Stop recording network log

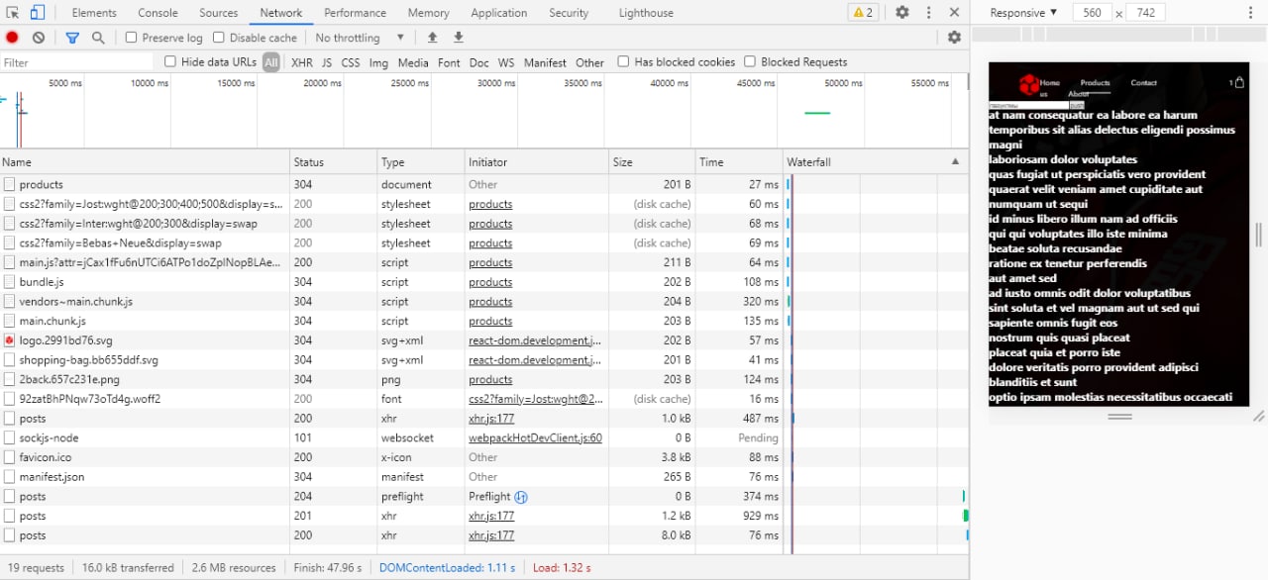[x=12, y=38]
